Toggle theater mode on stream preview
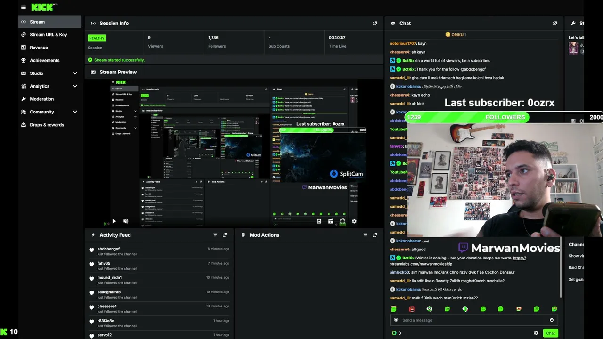This screenshot has height=339, width=603. pyautogui.click(x=331, y=221)
